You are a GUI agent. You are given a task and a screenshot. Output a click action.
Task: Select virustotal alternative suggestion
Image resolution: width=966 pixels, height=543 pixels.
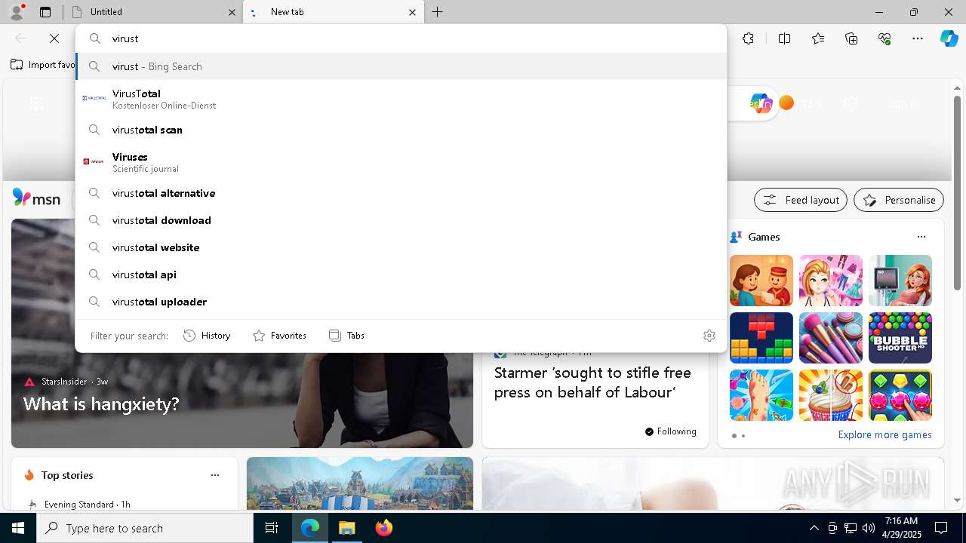click(x=401, y=193)
